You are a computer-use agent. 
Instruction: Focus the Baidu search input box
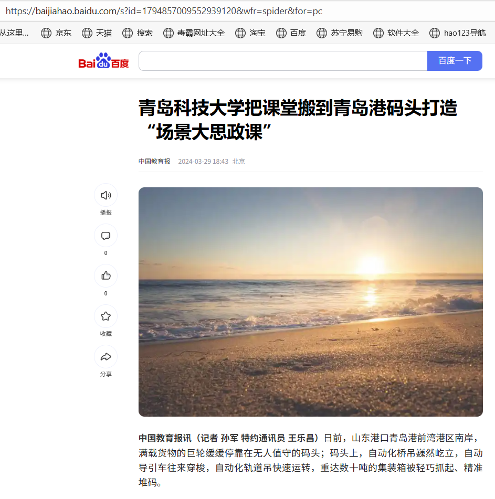(x=283, y=61)
